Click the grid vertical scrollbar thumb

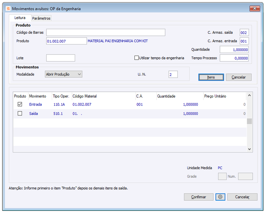pyautogui.click(x=249, y=121)
